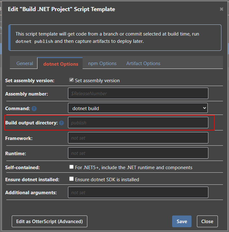Viewport: 229px width, 232px height.
Task: Focus the Assembly number input field
Action: pos(138,94)
